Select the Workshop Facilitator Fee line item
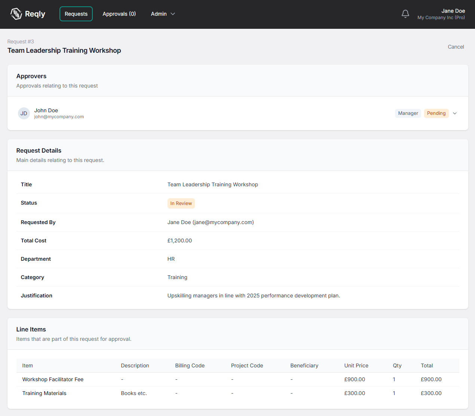This screenshot has height=416, width=475. 52,379
